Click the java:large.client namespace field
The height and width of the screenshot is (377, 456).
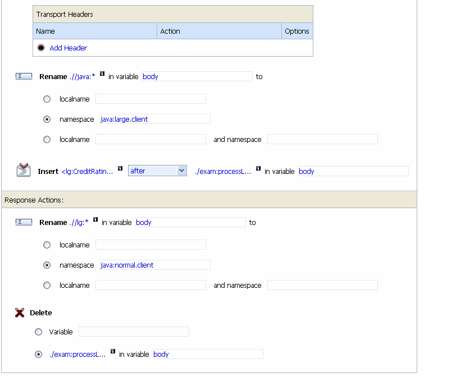pyautogui.click(x=155, y=119)
